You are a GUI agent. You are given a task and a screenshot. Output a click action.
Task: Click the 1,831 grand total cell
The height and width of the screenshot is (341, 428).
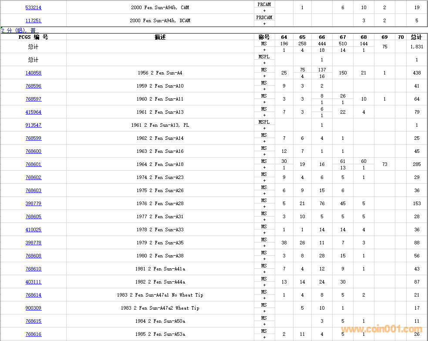pos(417,47)
